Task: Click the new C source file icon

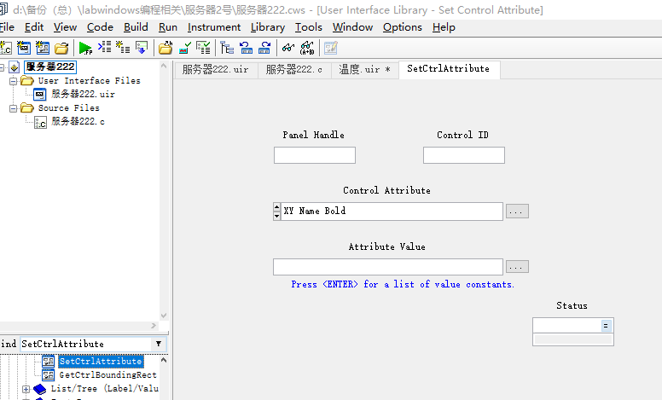Action: [x=5, y=48]
